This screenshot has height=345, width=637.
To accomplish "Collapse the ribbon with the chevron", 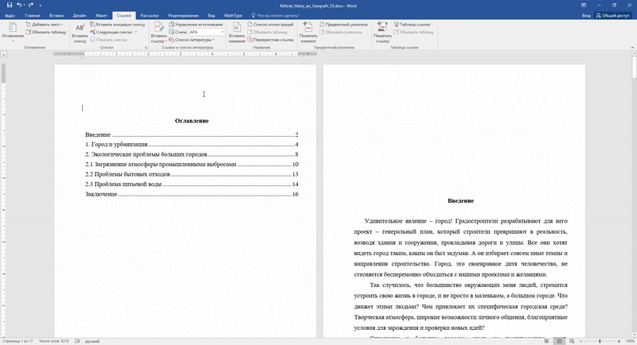I will pos(632,48).
